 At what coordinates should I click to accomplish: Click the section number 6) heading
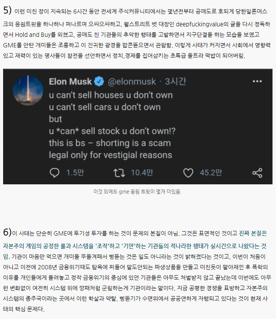pyautogui.click(x=7, y=232)
